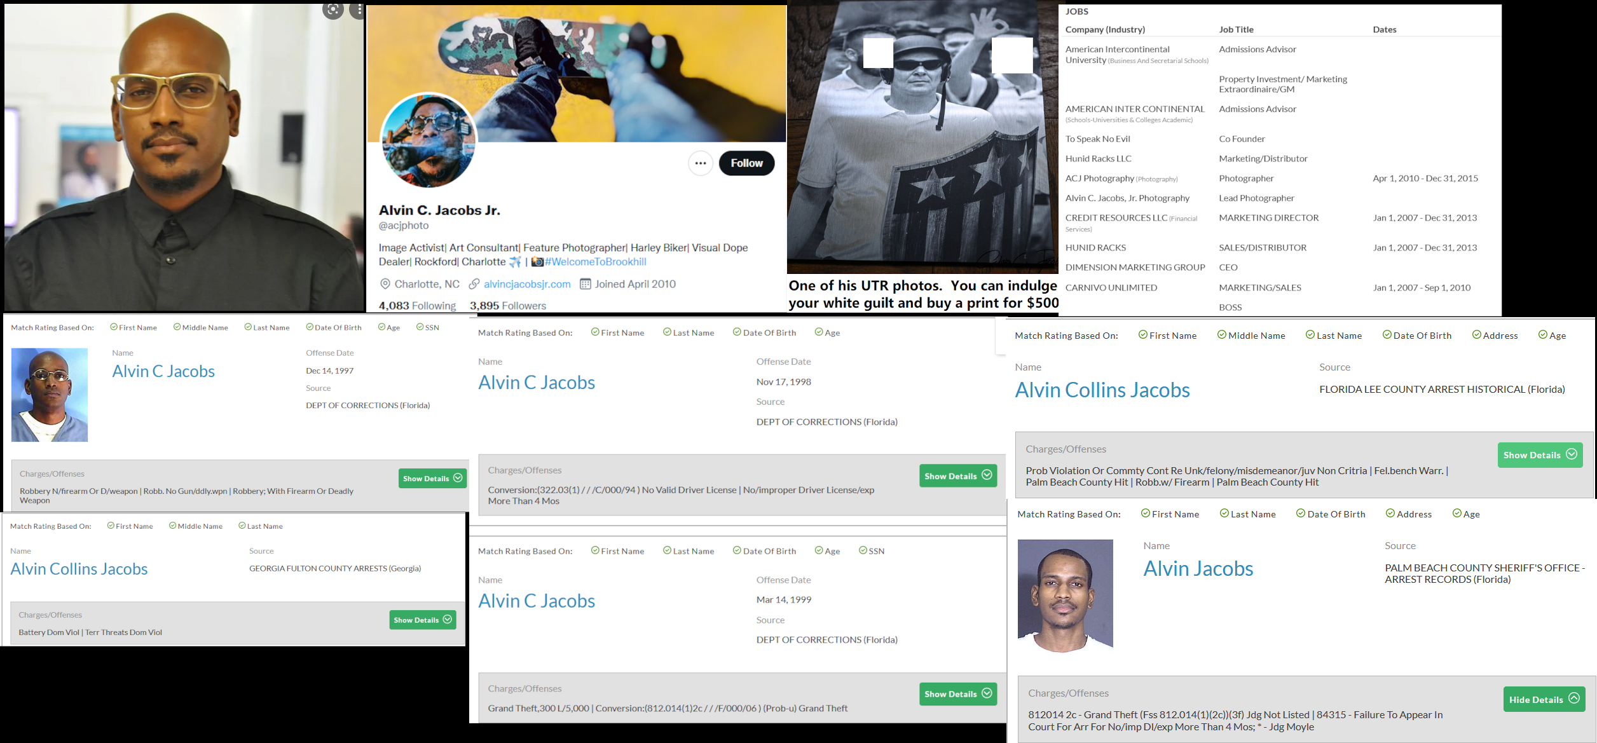This screenshot has height=743, width=1597.
Task: Open the three-dot more options on the profile
Action: tap(700, 163)
